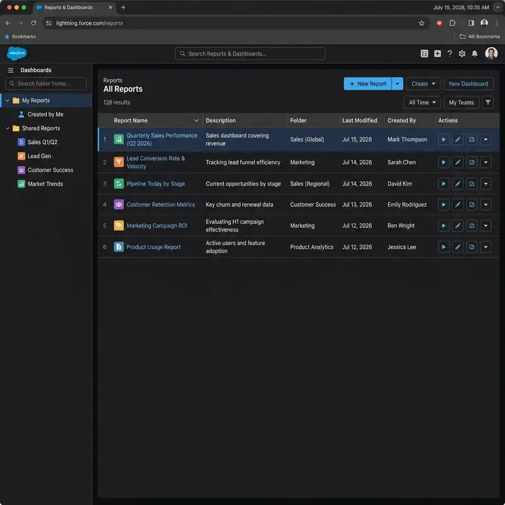Open Customer Retention Metrics report link
This screenshot has width=505, height=505.
160,205
